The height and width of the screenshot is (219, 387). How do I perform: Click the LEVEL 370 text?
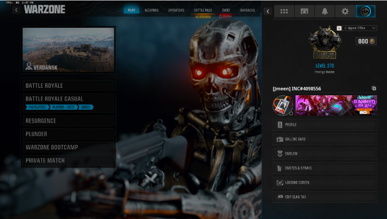pyautogui.click(x=324, y=66)
